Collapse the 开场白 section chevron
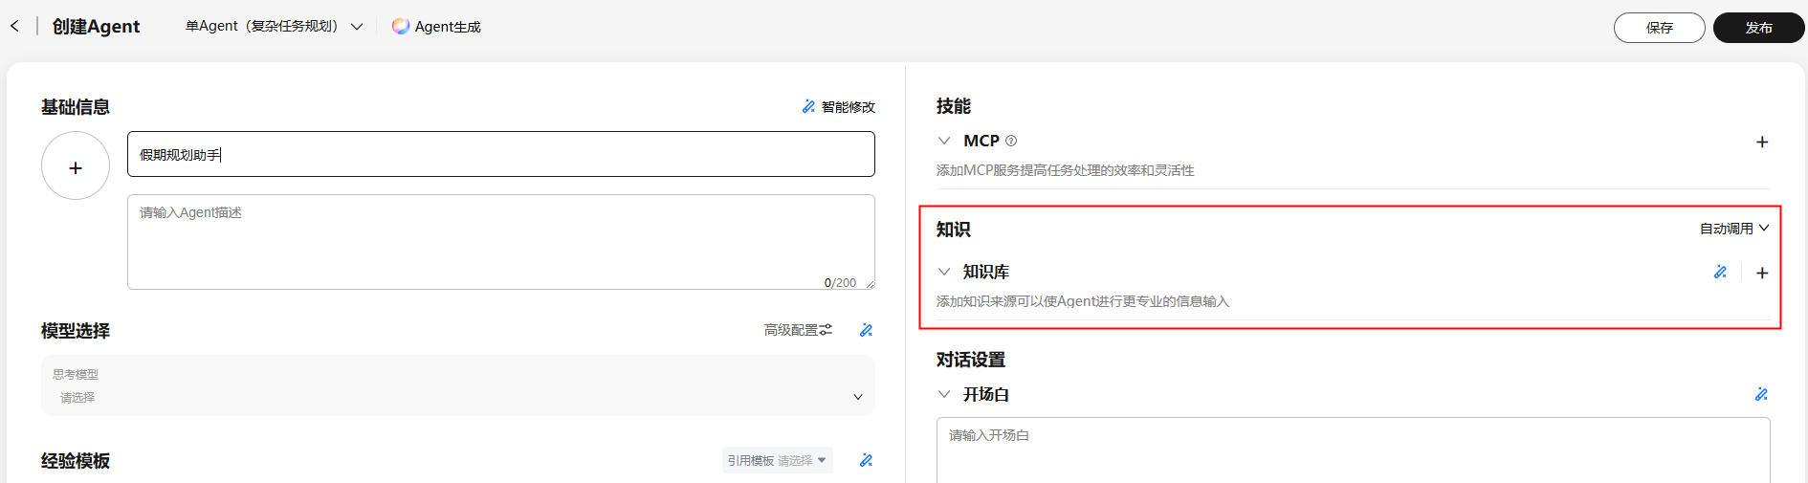1808x483 pixels. pos(944,394)
